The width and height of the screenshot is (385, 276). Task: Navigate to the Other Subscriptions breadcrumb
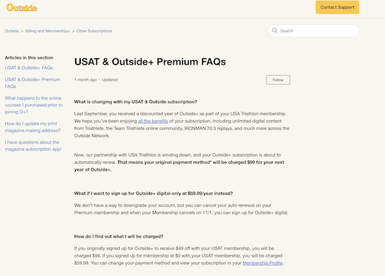pos(94,30)
